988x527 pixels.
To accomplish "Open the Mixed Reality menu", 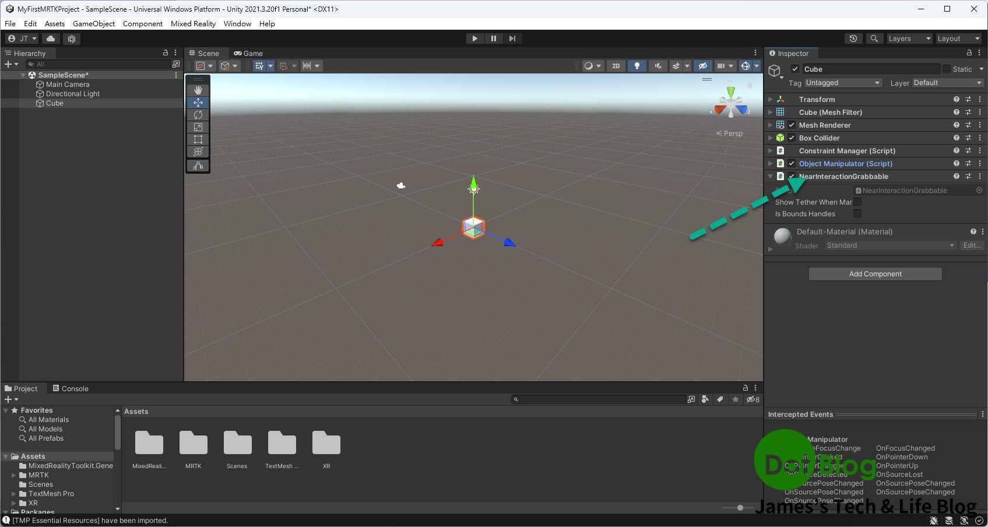I will point(193,24).
